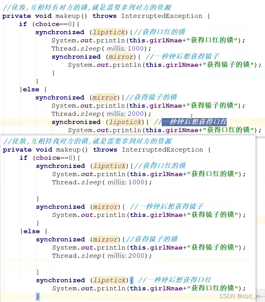Viewport: 265px width, 302px height.
Task: Click 'InterruptedException' in the background editor
Action: (x=162, y=16)
